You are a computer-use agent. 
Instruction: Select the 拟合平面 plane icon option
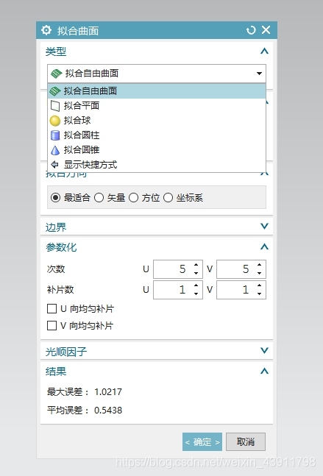click(157, 106)
